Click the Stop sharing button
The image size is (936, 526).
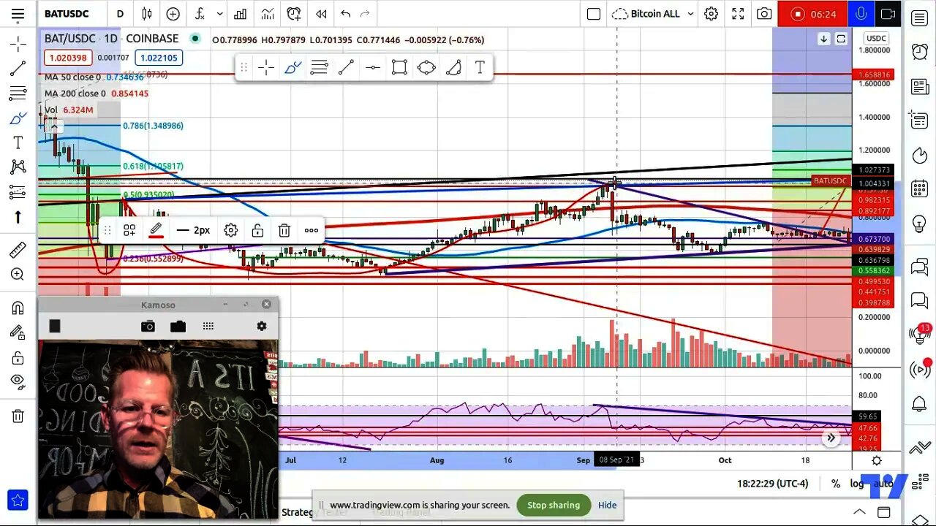coord(554,505)
